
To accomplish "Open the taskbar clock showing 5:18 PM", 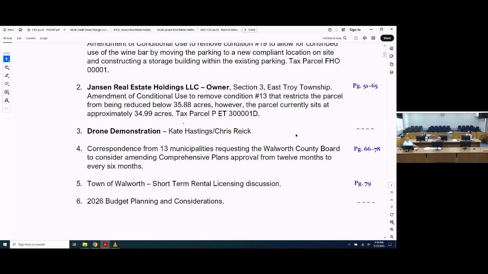I will 379,244.
